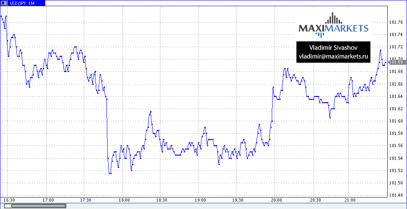This screenshot has height=209, width=407.
Task: Click the 16:30 time axis label
Action: (10, 200)
